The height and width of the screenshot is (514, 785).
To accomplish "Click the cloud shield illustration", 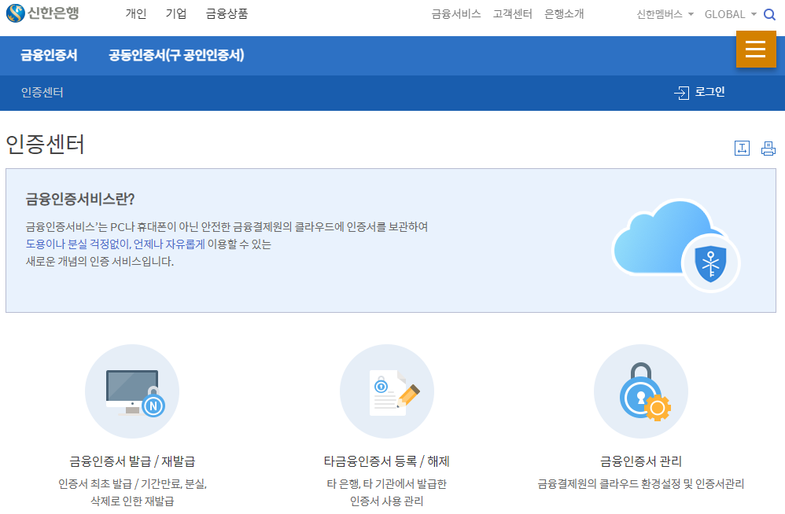I will 676,245.
